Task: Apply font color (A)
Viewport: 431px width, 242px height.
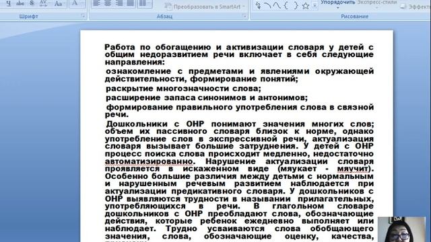Action: tap(74, 3)
